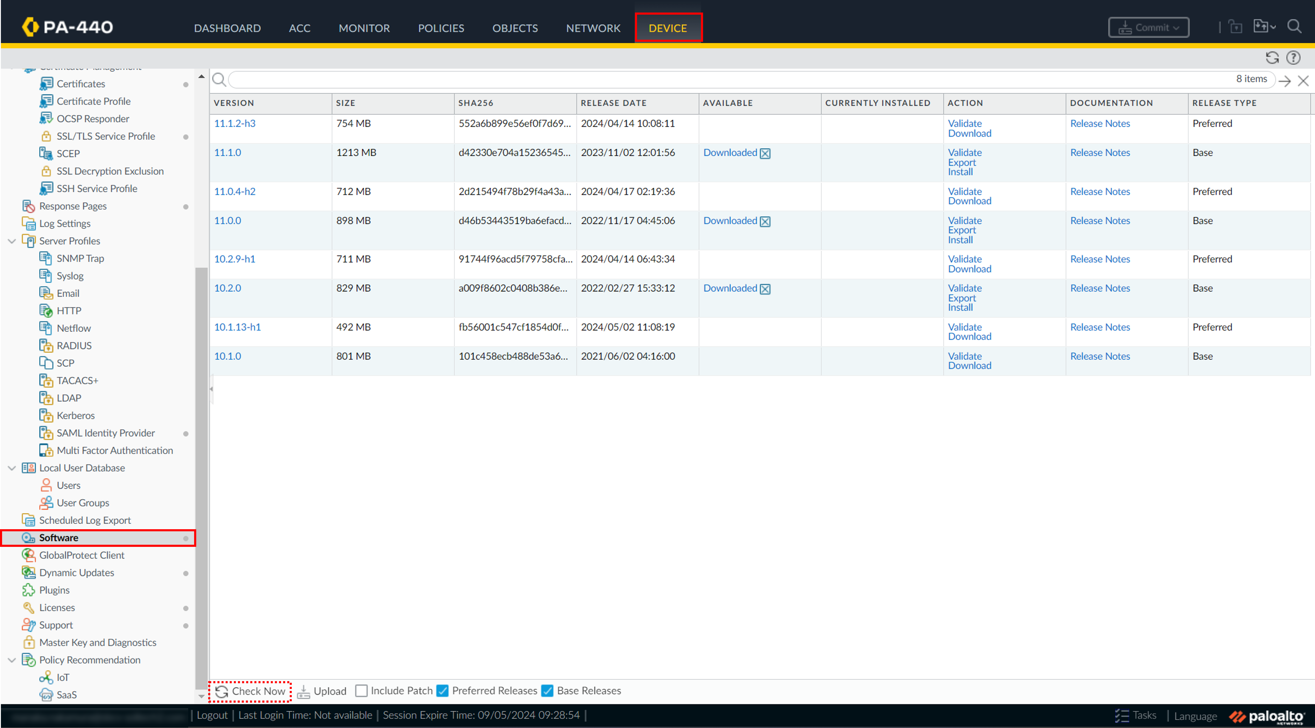
Task: Click the OCSP Responder icon
Action: click(46, 118)
